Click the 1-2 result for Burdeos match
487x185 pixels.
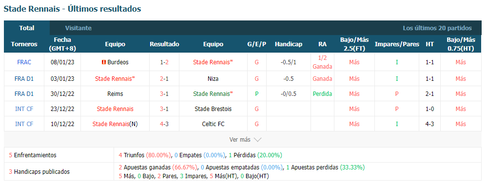coord(164,62)
